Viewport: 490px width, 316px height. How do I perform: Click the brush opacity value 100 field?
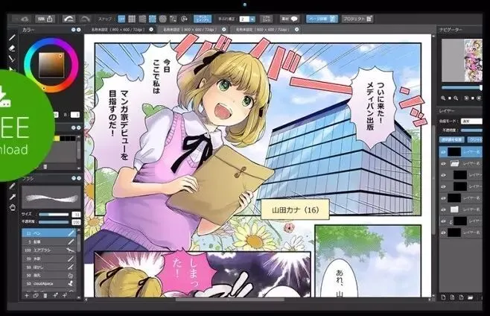76,222
